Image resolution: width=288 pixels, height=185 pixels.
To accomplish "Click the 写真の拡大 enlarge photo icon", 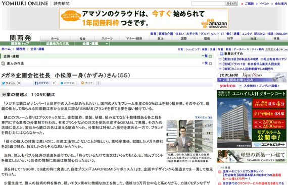I will 210,117.
